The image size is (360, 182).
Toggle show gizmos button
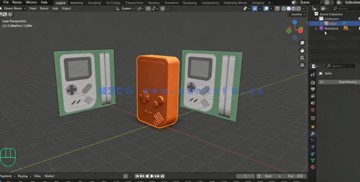[255, 8]
